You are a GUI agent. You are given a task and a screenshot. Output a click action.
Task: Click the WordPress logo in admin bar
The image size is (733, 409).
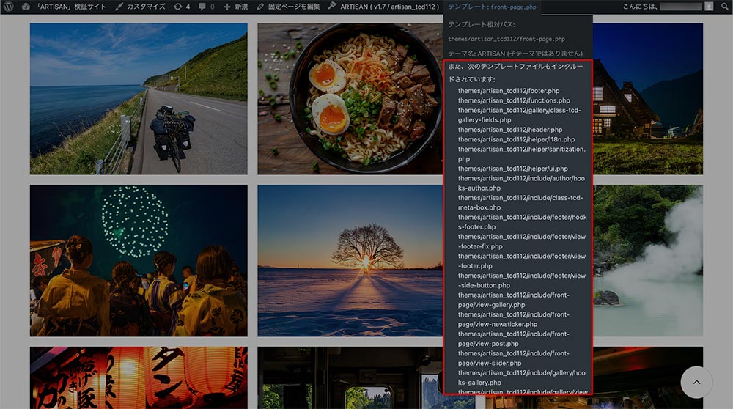pyautogui.click(x=9, y=7)
